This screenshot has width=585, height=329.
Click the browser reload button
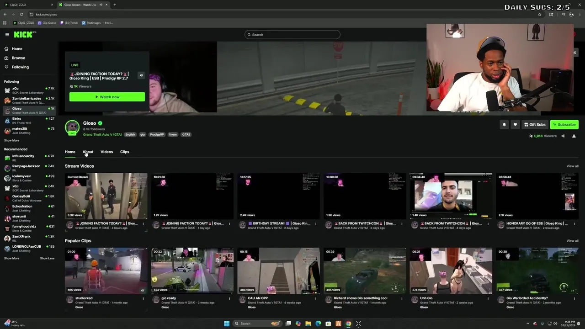click(21, 14)
